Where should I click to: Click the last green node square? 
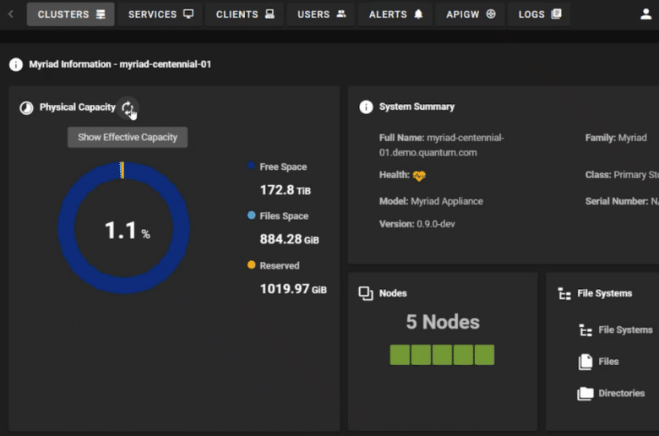pyautogui.click(x=484, y=355)
